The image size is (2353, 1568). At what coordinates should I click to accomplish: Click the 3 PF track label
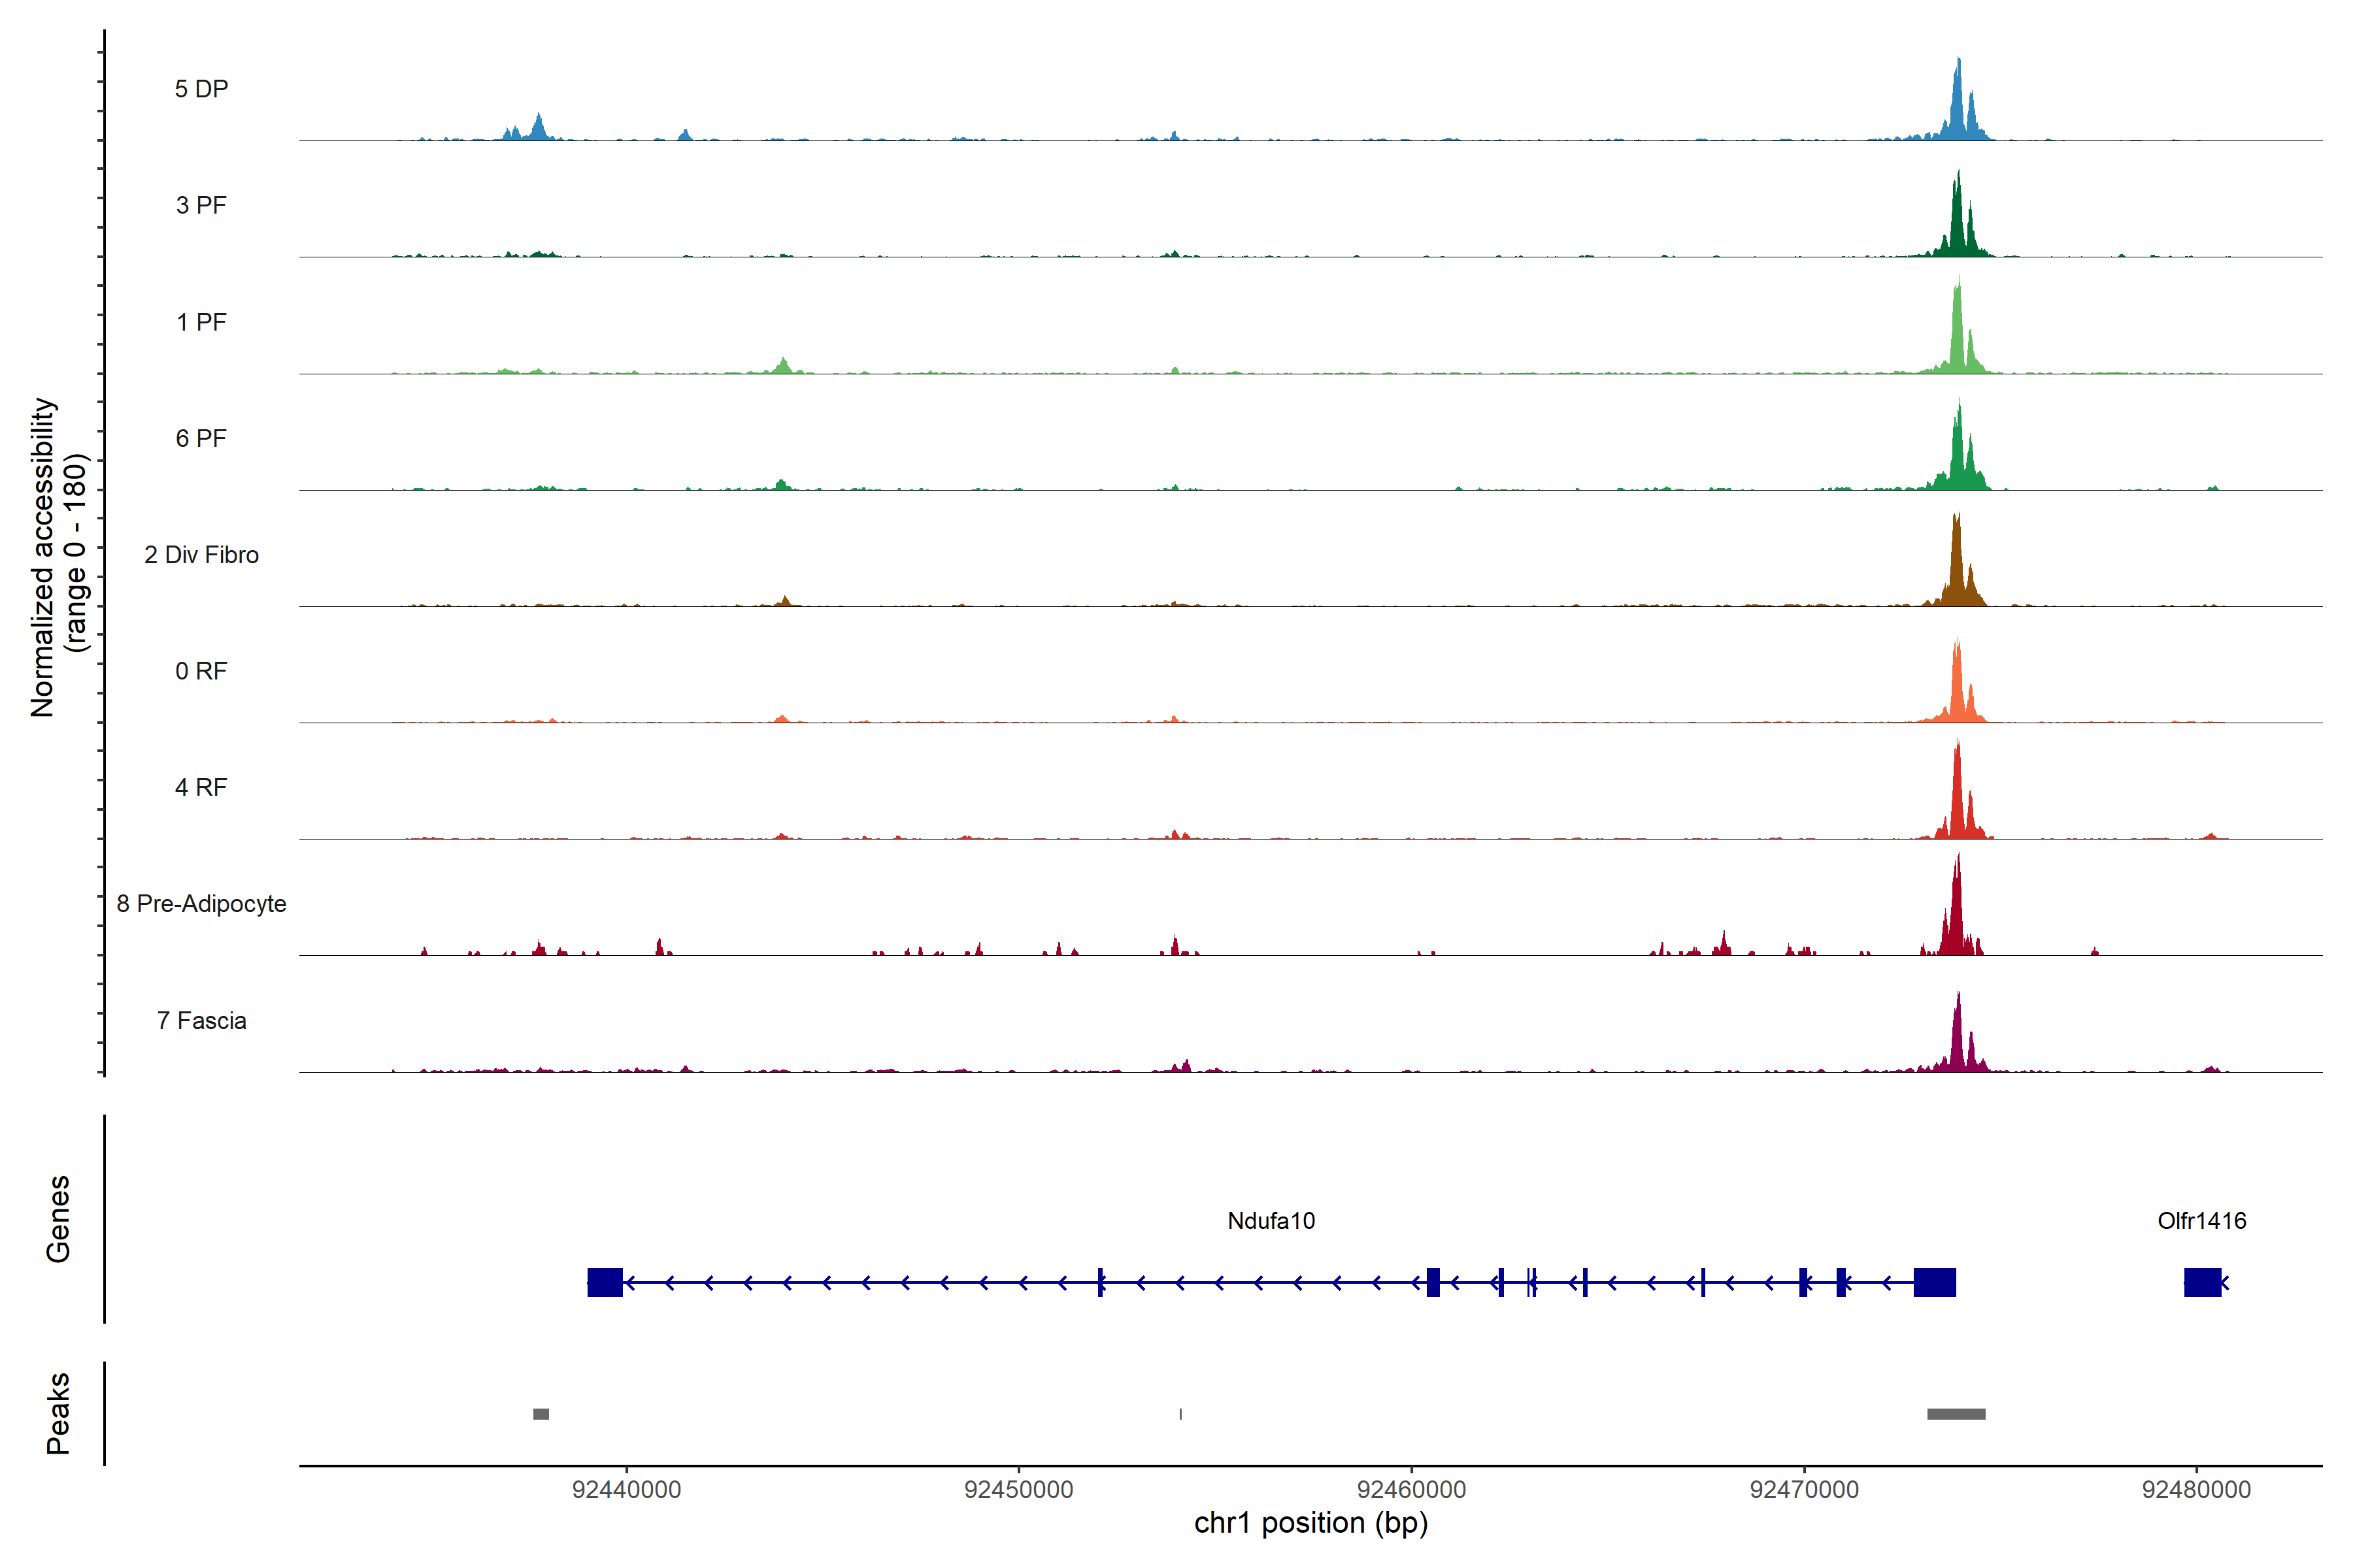(201, 205)
